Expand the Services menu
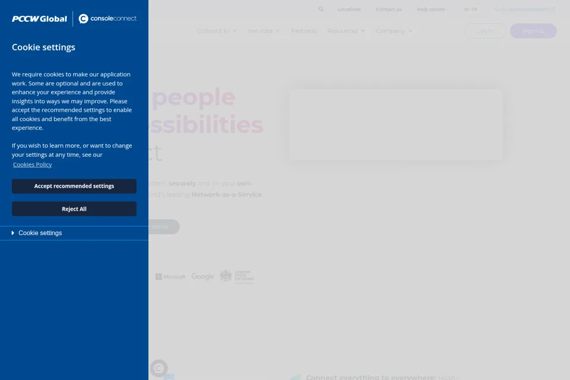570x380 pixels. 264,31
